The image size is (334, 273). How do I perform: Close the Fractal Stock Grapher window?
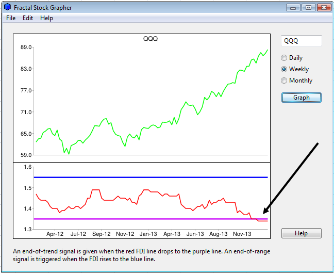coord(324,8)
